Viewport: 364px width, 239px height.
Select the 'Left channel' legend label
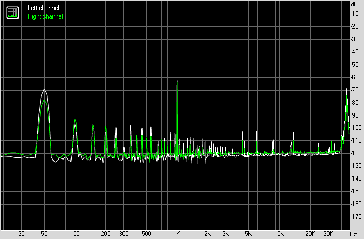43,8
